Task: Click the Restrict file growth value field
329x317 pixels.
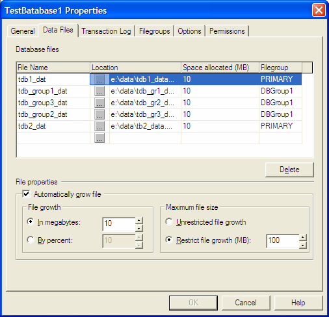Action: tap(283, 242)
